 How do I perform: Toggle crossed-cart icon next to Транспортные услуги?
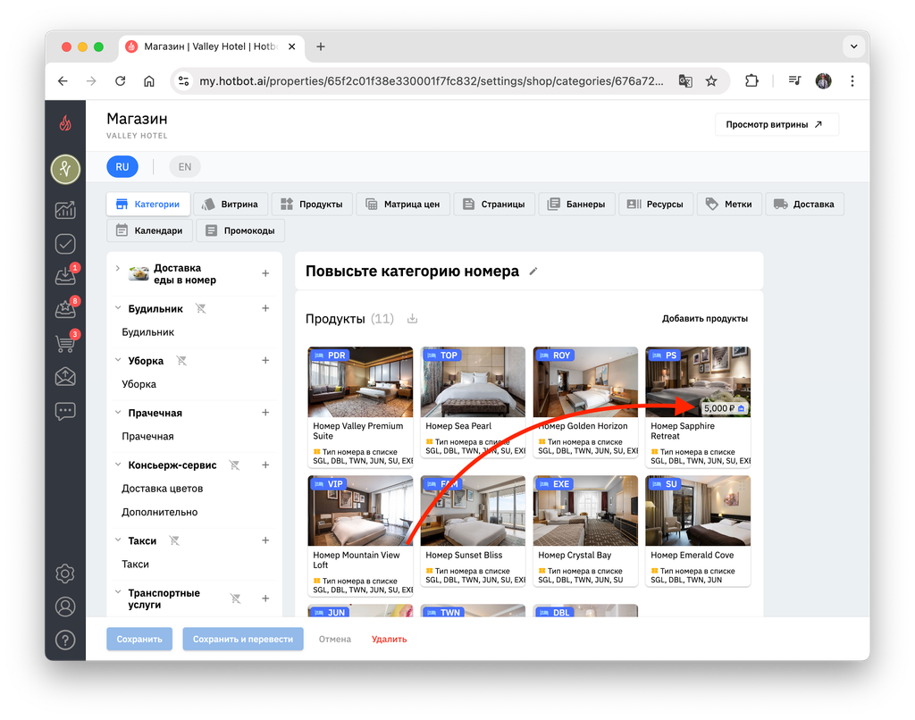(x=236, y=599)
